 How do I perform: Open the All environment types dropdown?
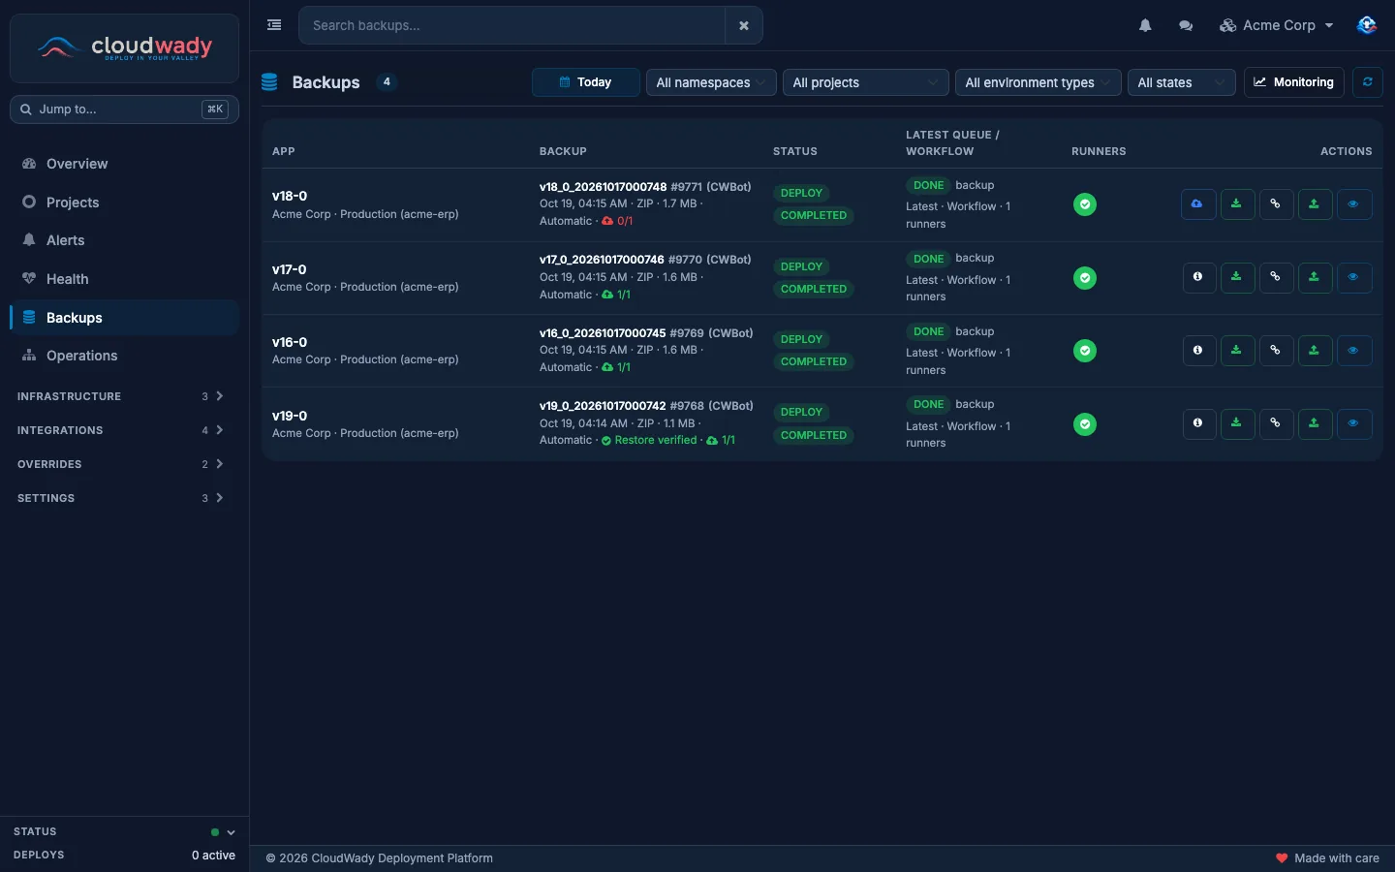(x=1038, y=82)
